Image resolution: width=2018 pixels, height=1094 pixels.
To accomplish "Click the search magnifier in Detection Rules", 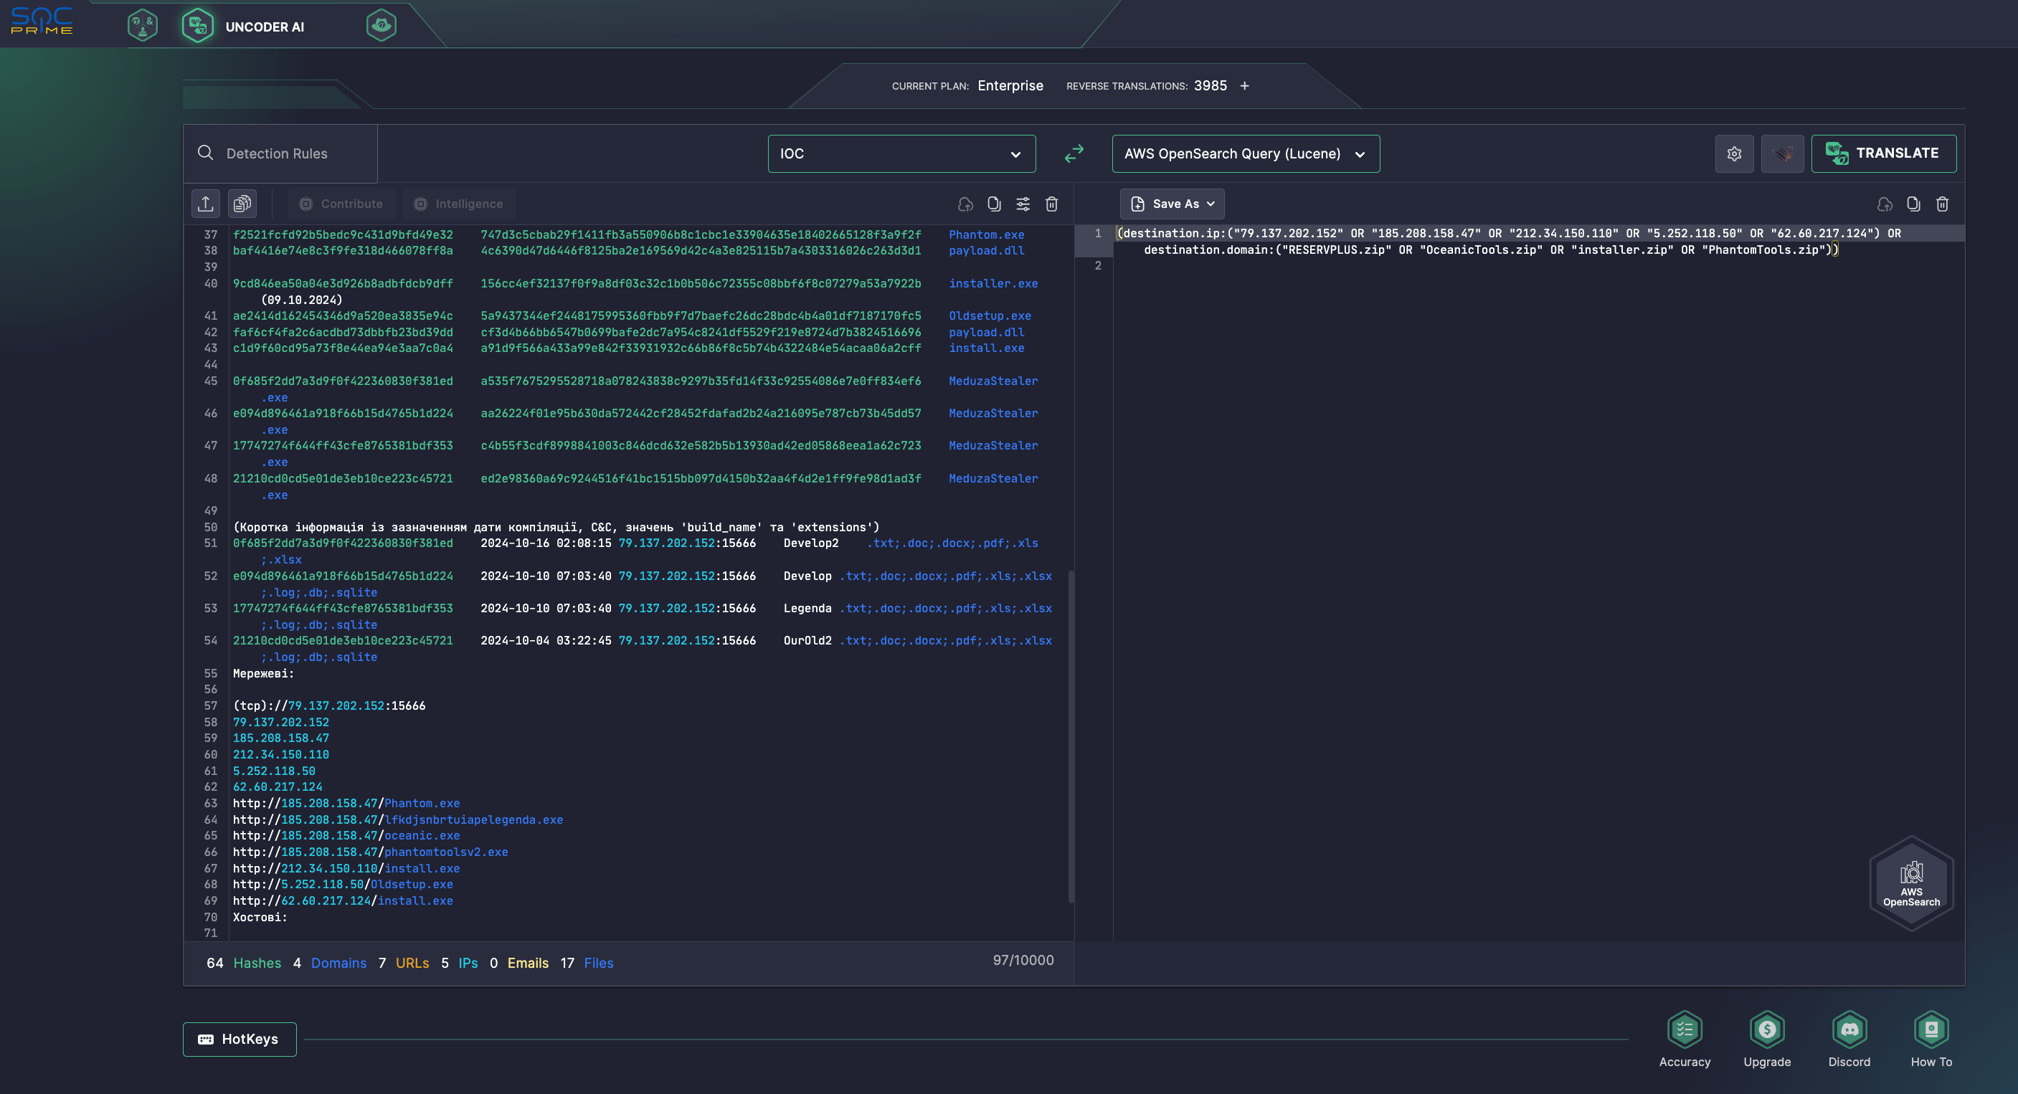I will [x=205, y=153].
